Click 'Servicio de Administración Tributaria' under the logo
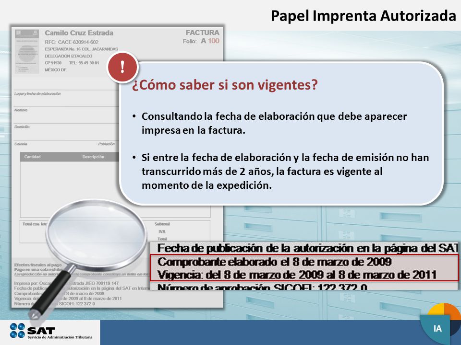Viewport: 461px width, 345px height. (x=60, y=337)
